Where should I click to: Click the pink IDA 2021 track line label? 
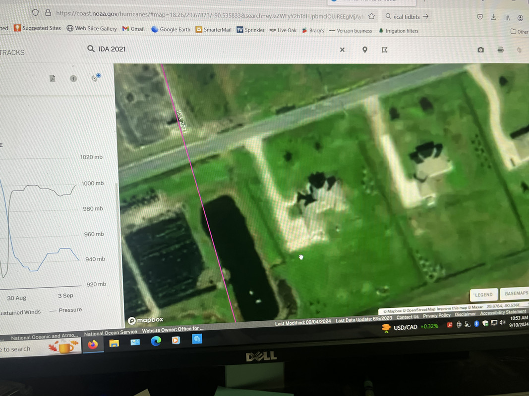(x=181, y=122)
